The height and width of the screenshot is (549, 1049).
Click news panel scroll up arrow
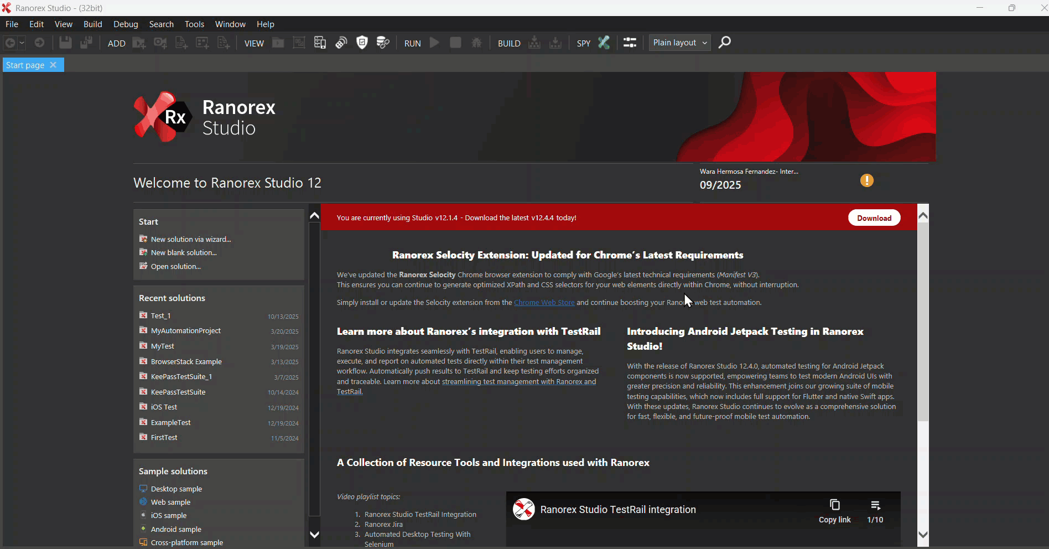click(x=923, y=216)
